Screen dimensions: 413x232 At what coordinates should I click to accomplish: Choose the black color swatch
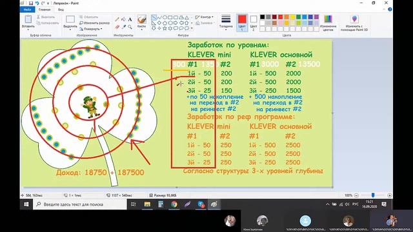tap(263, 17)
